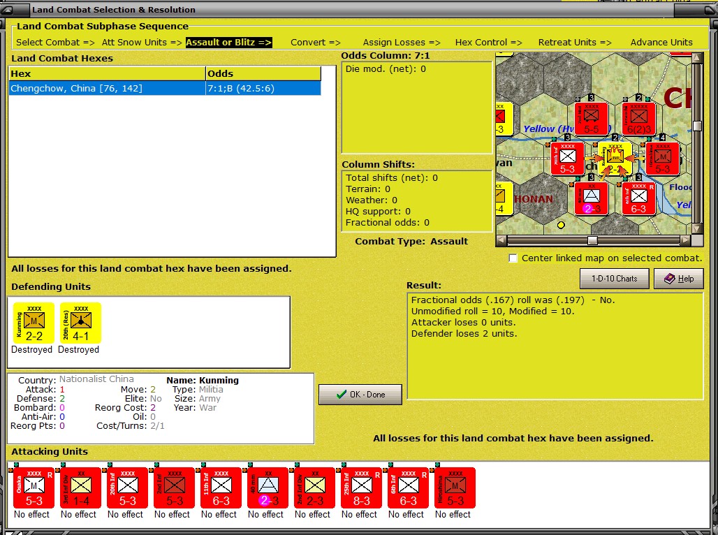Click the OK - Done button

coord(360,395)
